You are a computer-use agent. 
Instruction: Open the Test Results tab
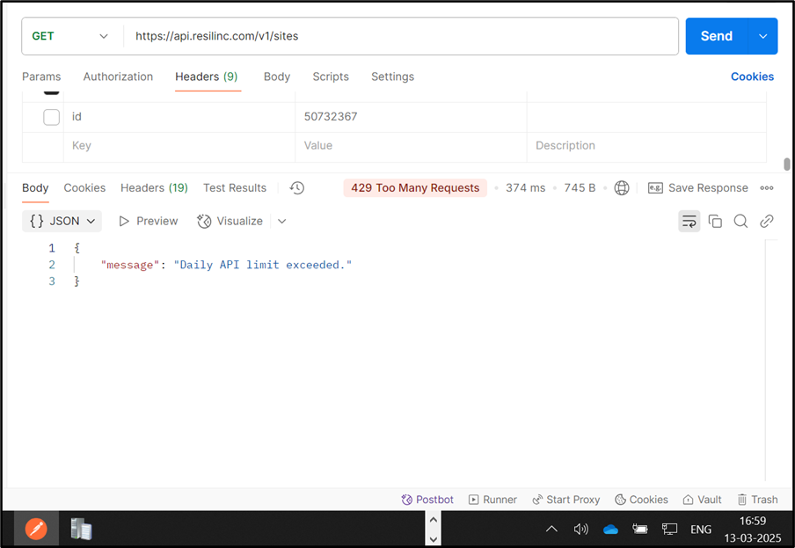point(235,188)
